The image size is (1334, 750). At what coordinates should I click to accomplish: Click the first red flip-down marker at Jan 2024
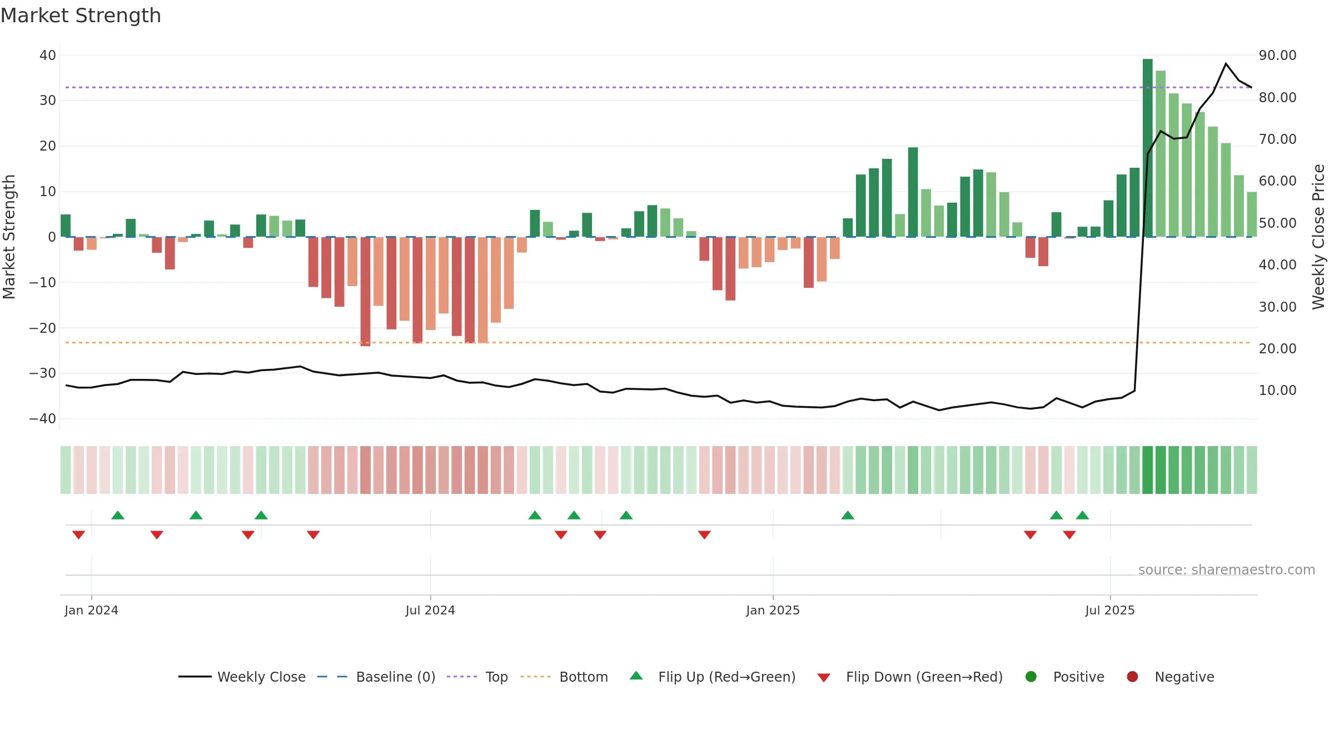point(78,534)
